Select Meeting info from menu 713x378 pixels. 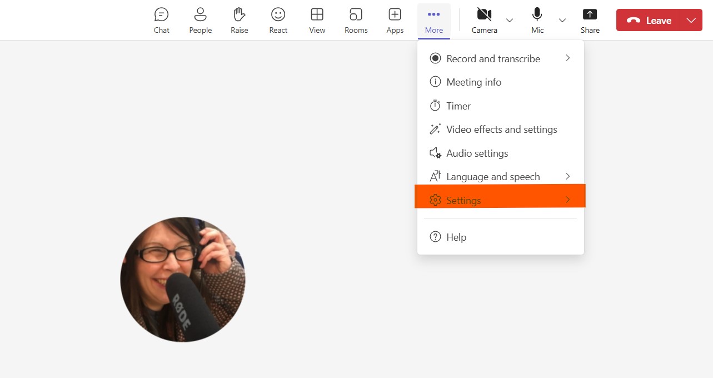pos(473,82)
